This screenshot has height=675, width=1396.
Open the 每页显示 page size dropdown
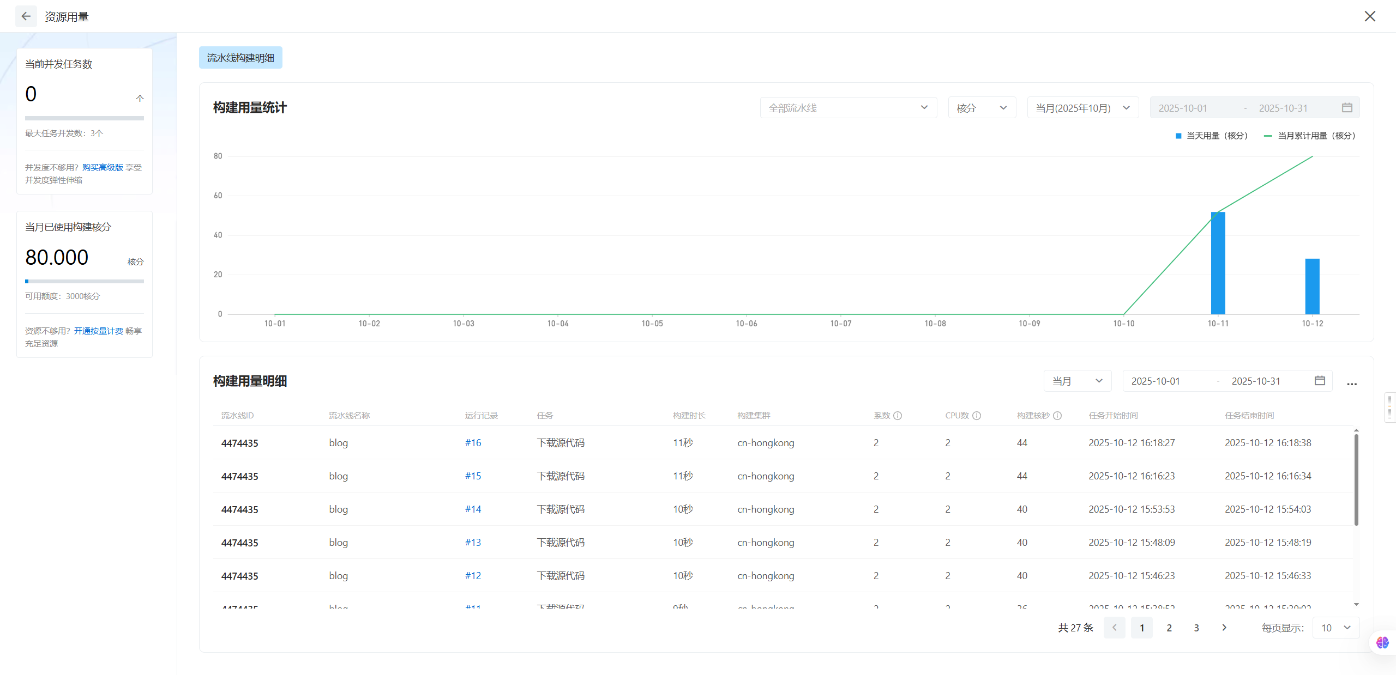point(1335,628)
